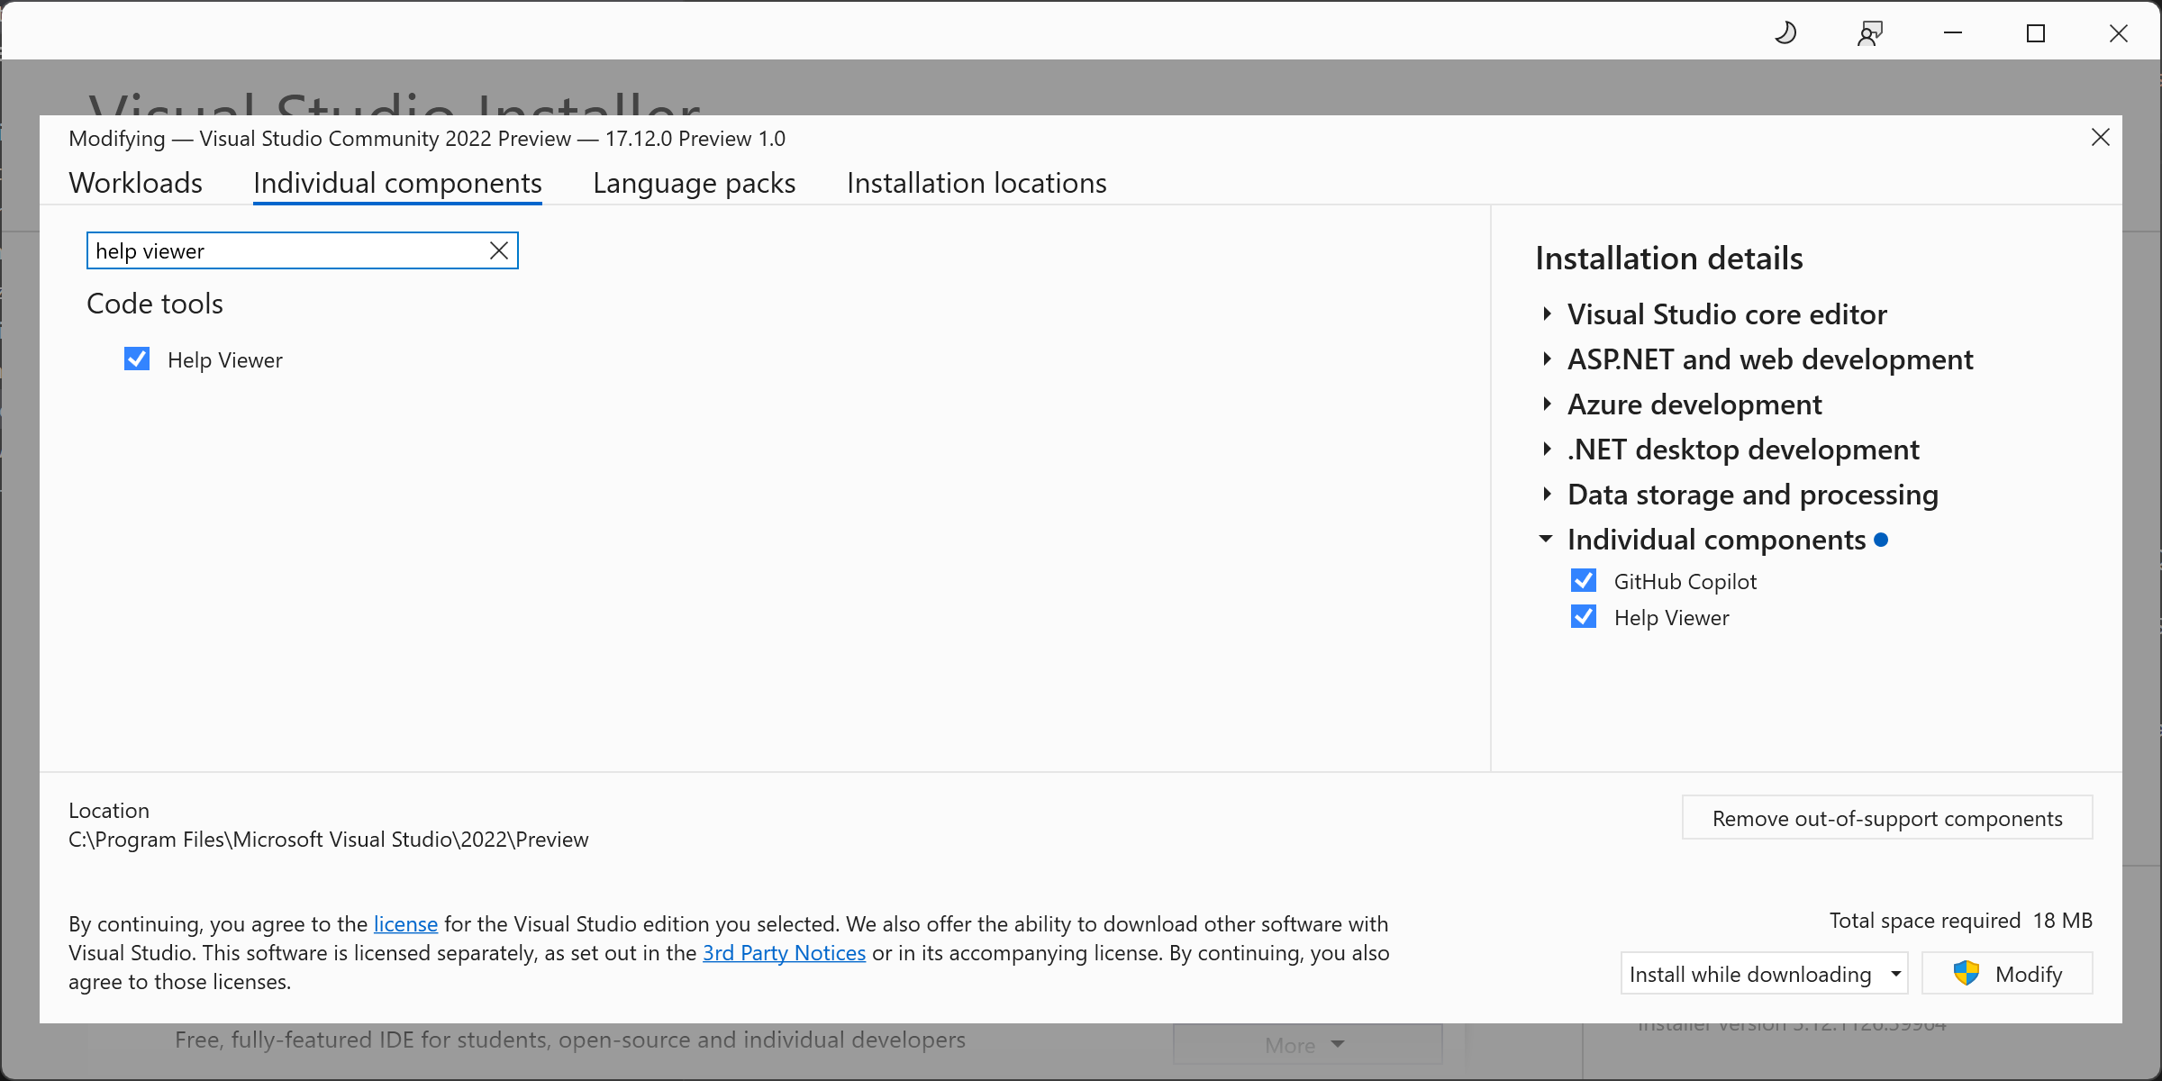Uncheck GitHub Copilot in installation details
The image size is (2162, 1081).
point(1585,580)
